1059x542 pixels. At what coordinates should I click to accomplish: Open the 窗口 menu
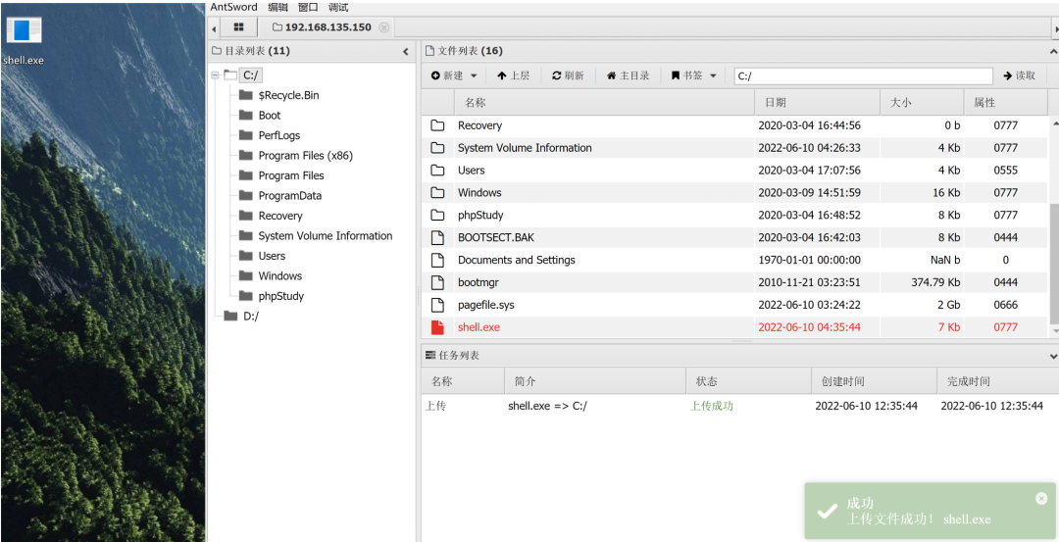pyautogui.click(x=308, y=7)
